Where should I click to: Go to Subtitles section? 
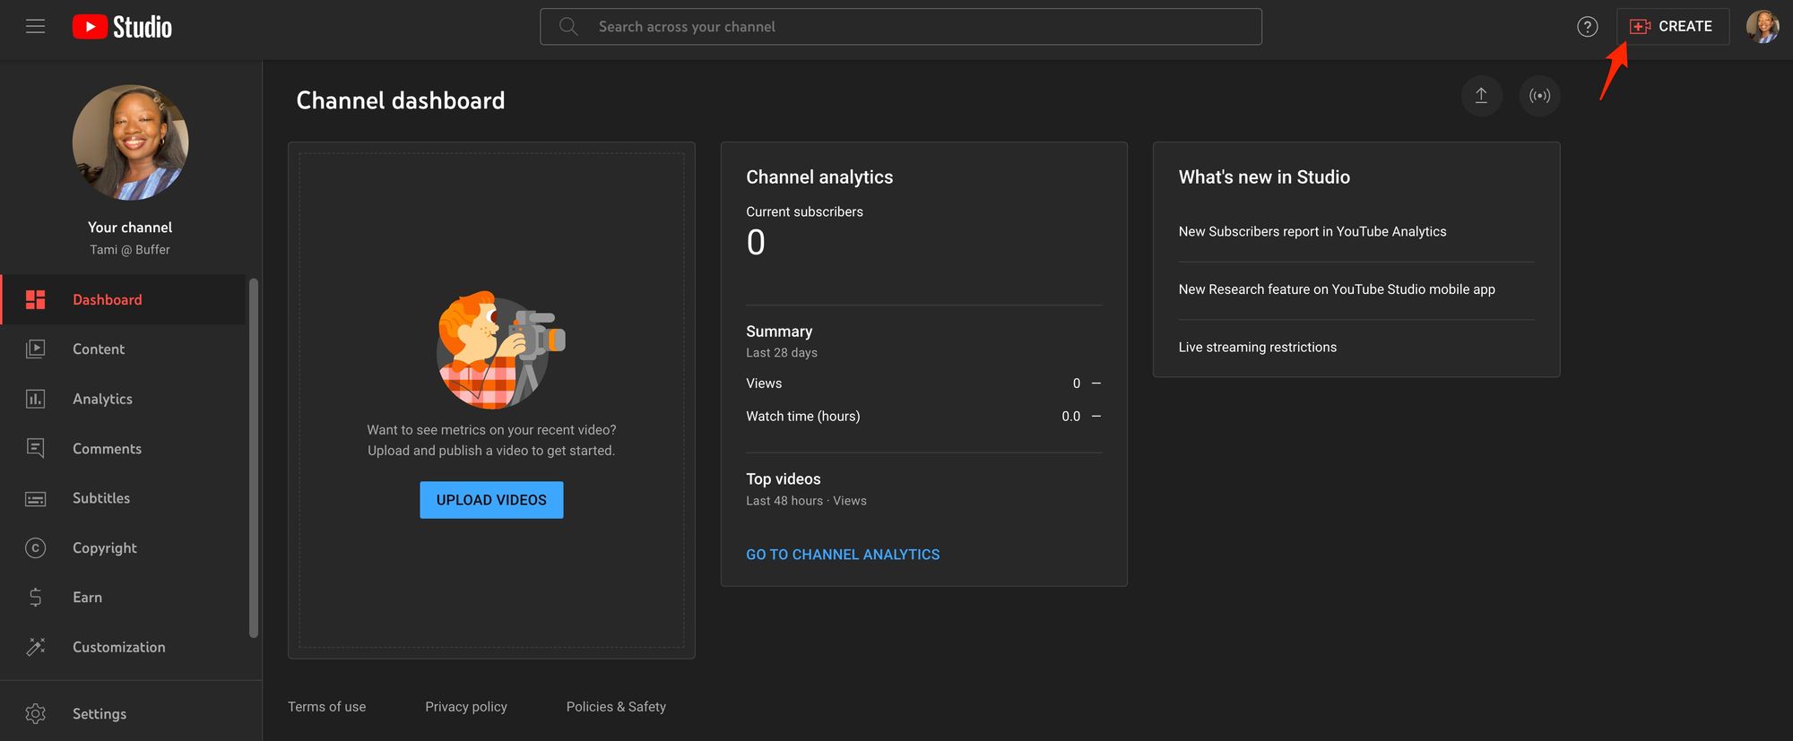[x=101, y=498]
